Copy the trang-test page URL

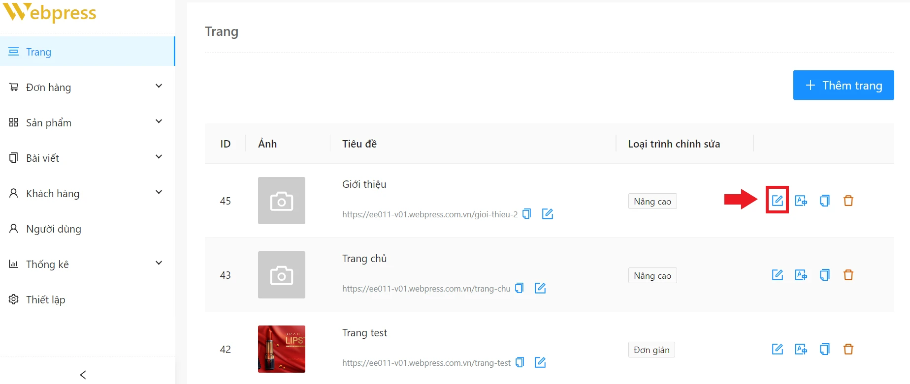click(x=520, y=362)
